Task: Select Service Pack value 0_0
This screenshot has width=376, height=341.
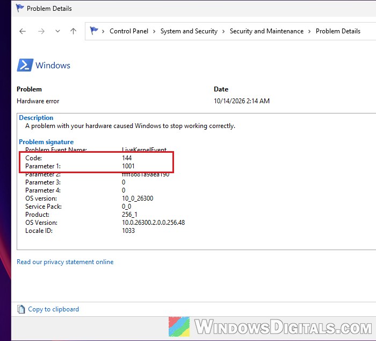Action: point(127,207)
